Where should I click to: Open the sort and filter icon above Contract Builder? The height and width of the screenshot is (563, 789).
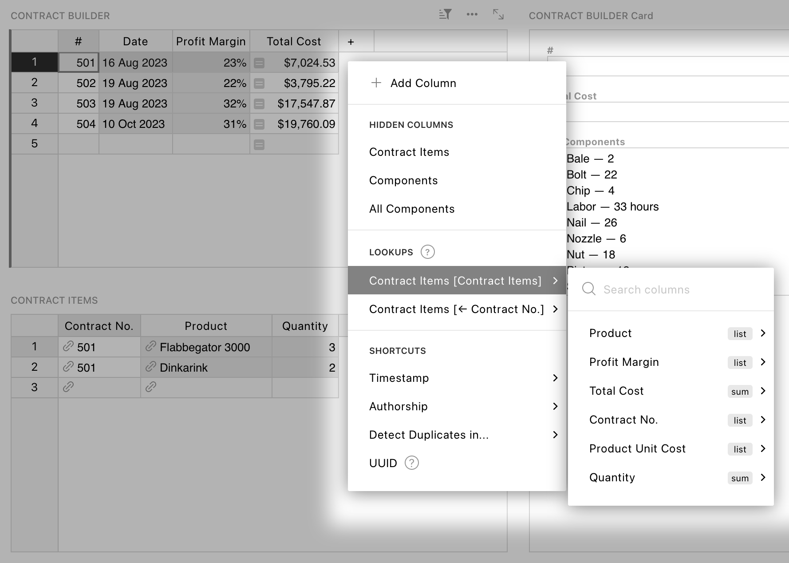(445, 14)
